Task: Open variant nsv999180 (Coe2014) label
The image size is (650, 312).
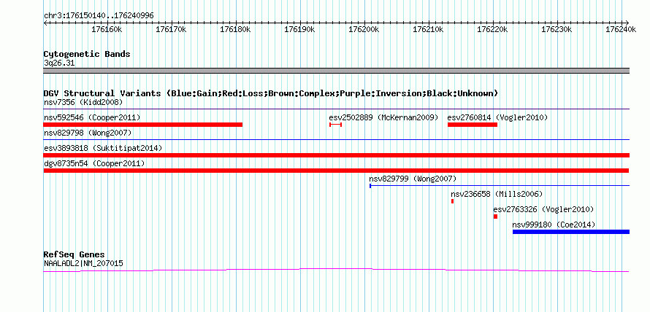Action: click(x=554, y=225)
